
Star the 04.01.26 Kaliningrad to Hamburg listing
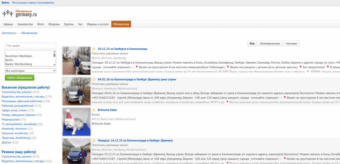pyautogui.click(x=94, y=80)
